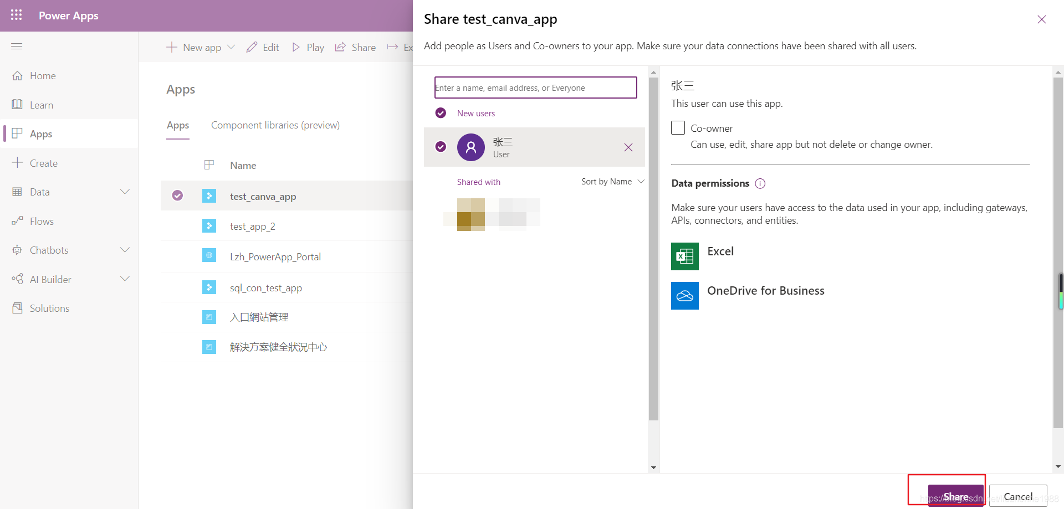The width and height of the screenshot is (1064, 509).
Task: Open the New app dropdown arrow
Action: click(231, 47)
